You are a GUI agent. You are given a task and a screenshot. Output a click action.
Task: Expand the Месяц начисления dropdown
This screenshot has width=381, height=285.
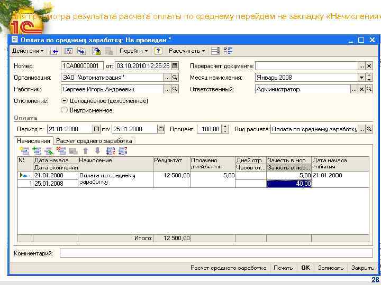(361, 78)
